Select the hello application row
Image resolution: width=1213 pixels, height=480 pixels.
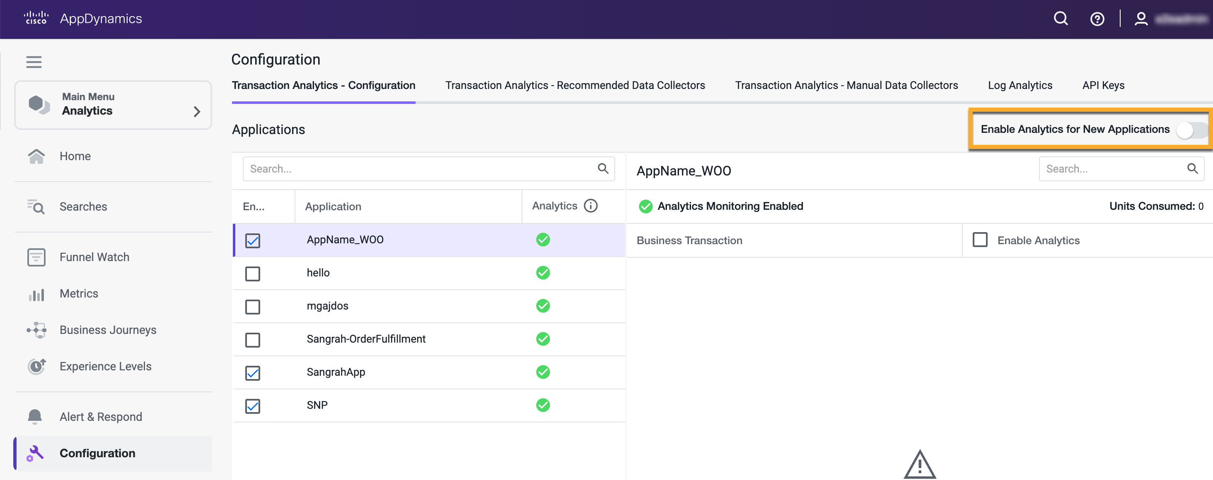(429, 273)
